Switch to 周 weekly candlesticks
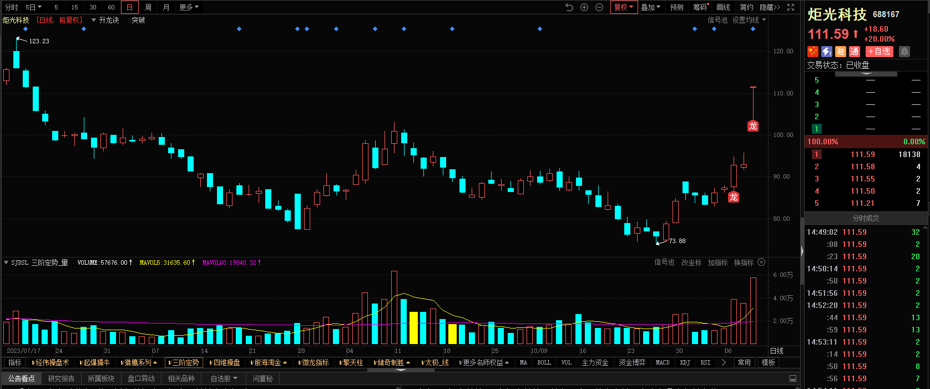Image resolution: width=930 pixels, height=389 pixels. tap(148, 7)
